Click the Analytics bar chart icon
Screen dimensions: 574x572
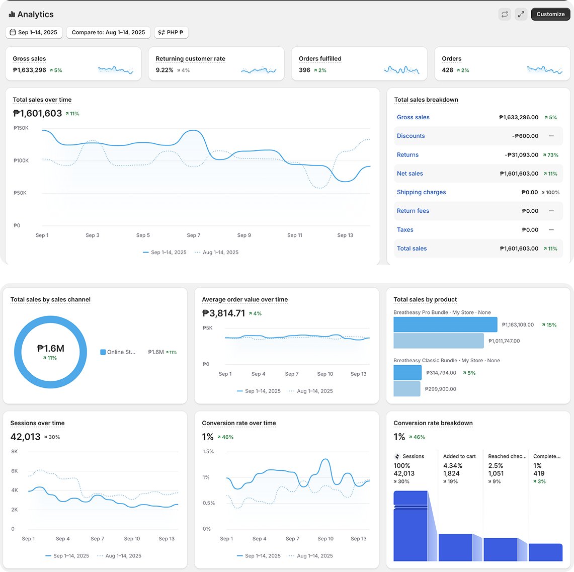click(12, 15)
